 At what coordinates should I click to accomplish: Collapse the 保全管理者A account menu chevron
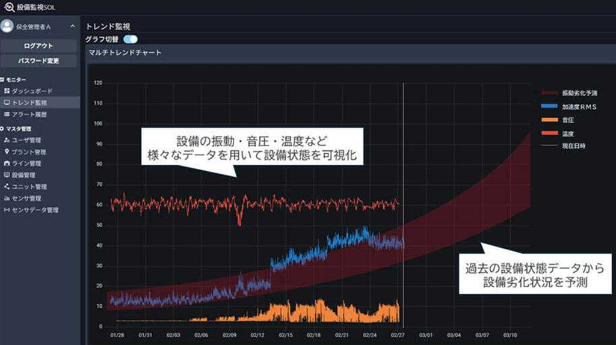tap(73, 26)
